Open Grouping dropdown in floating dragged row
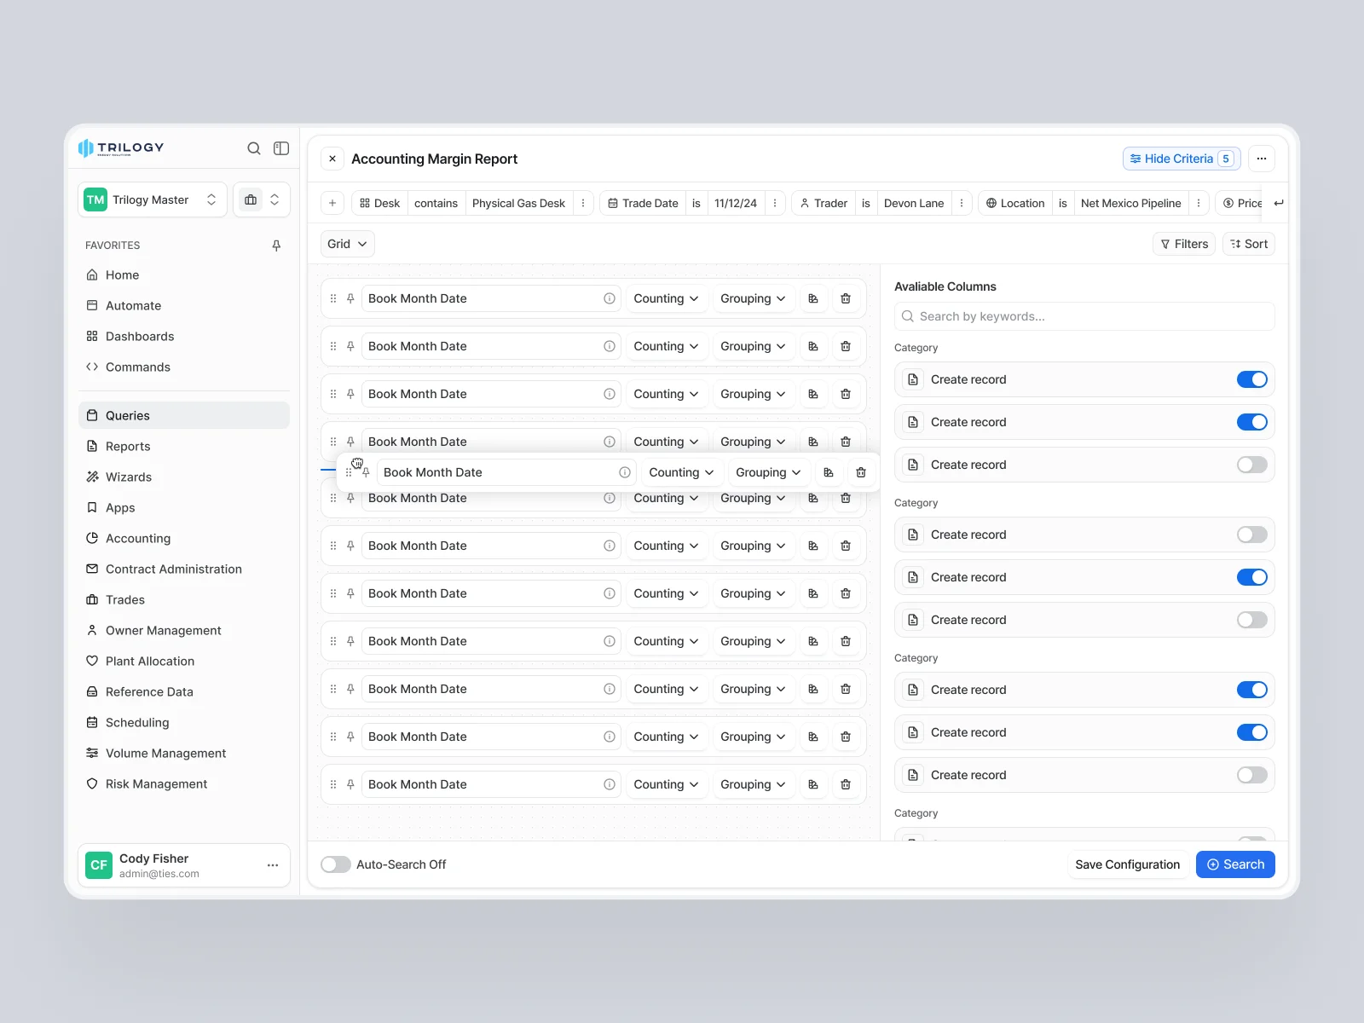This screenshot has height=1023, width=1364. [x=768, y=472]
